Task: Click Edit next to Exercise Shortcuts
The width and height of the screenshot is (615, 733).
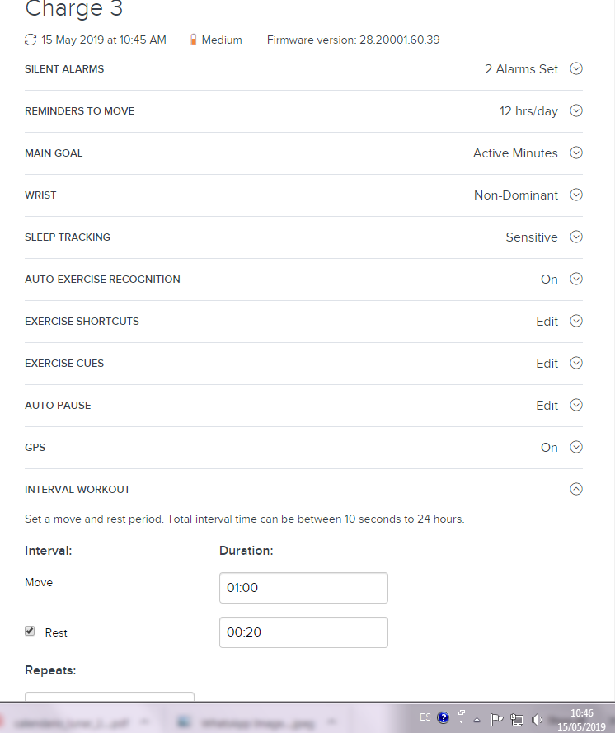Action: click(547, 322)
